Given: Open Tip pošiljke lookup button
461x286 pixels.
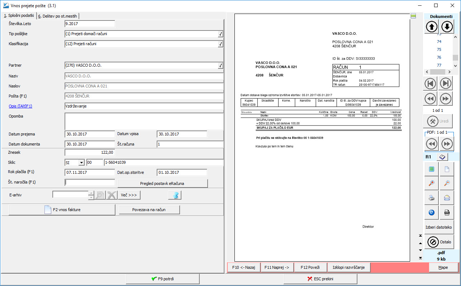Looking at the screenshot, I should 220,34.
